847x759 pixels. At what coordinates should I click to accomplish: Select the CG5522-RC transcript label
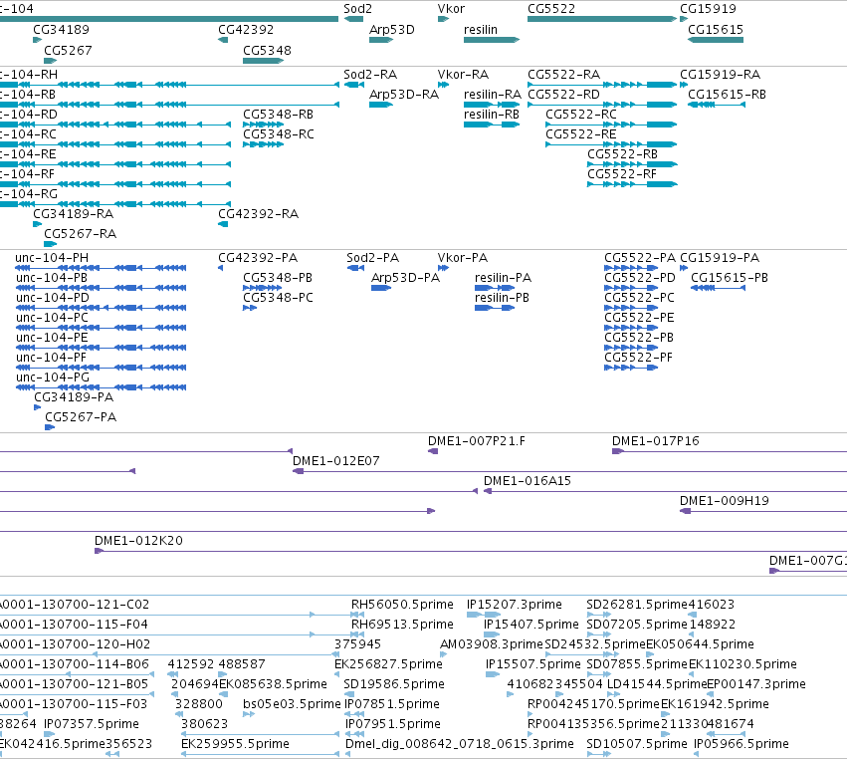581,115
